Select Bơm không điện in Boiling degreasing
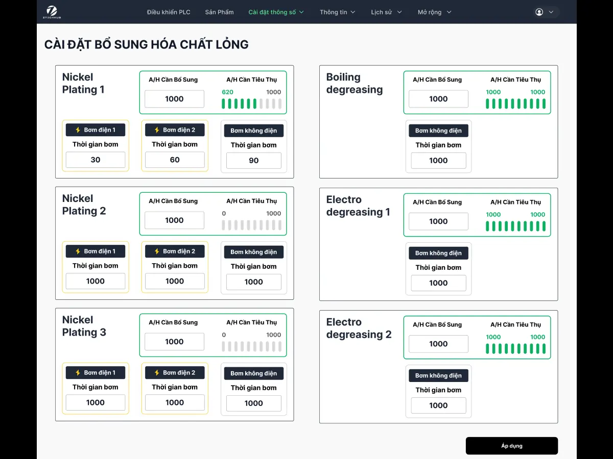The image size is (613, 459). pos(438,131)
